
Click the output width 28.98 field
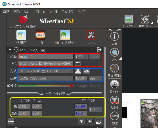pyautogui.click(x=81, y=106)
